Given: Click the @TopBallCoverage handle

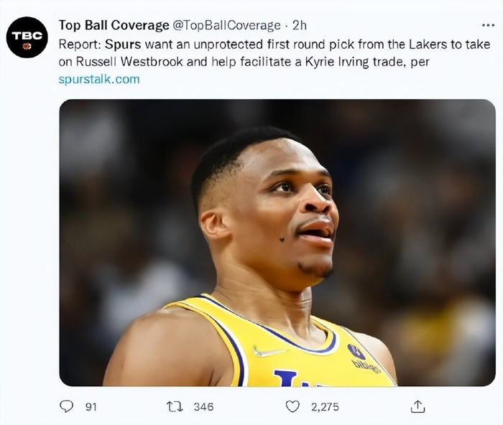Looking at the screenshot, I should click(x=226, y=25).
